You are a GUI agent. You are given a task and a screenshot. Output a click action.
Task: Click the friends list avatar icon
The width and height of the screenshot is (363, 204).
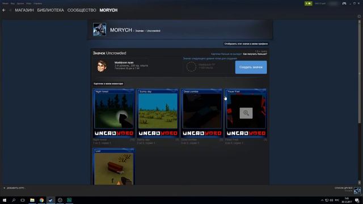coord(357,190)
